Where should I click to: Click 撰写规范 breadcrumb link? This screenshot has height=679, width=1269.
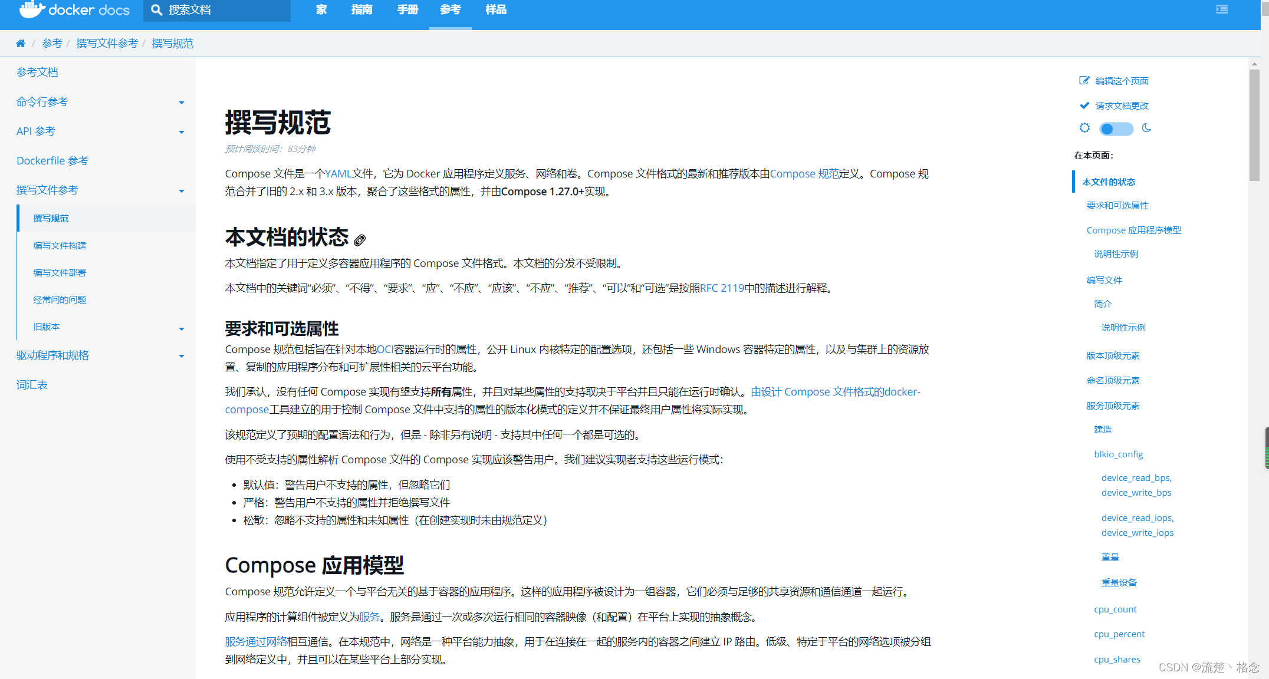[173, 44]
